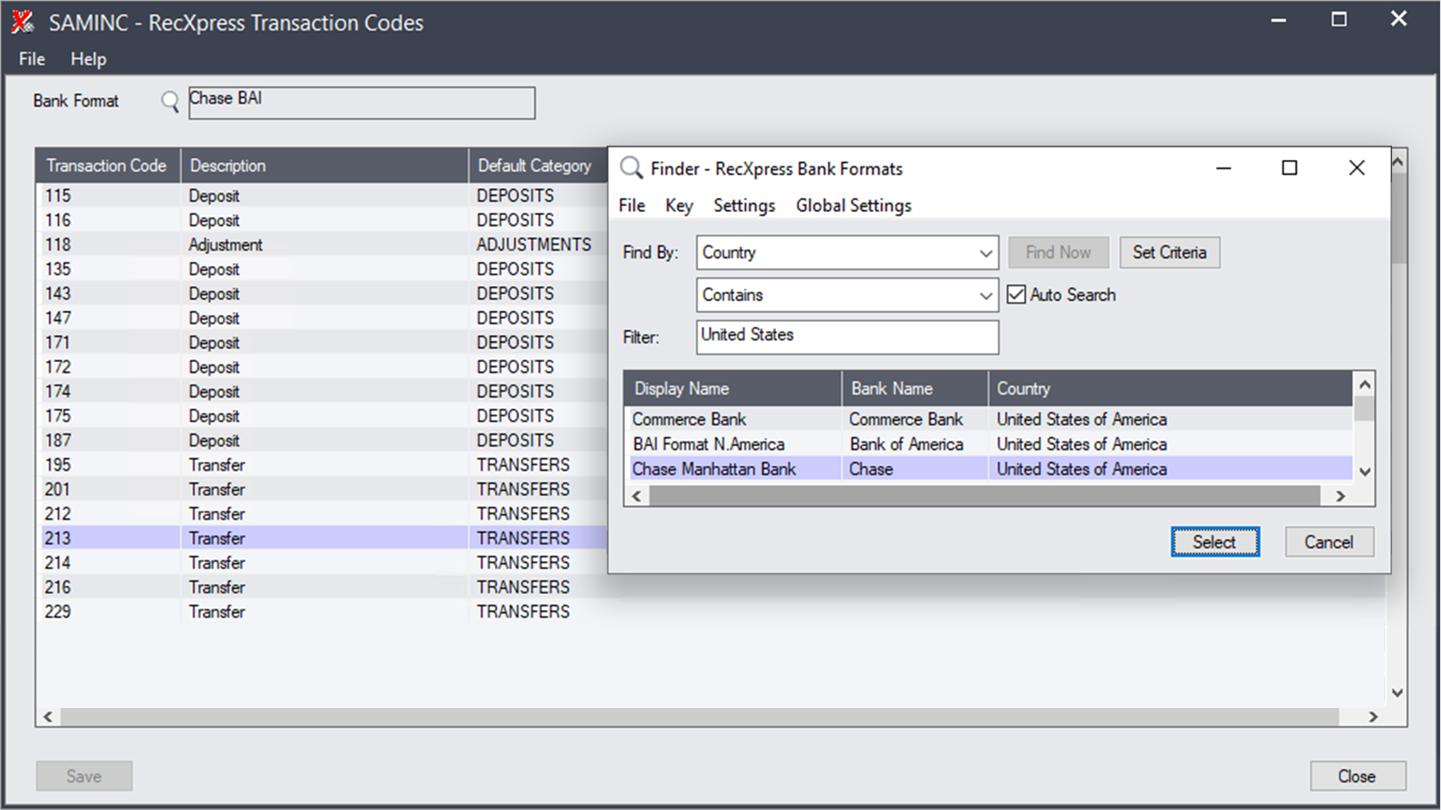The height and width of the screenshot is (810, 1441).
Task: Click the Bank Format field showing Chase BAI
Action: coord(361,103)
